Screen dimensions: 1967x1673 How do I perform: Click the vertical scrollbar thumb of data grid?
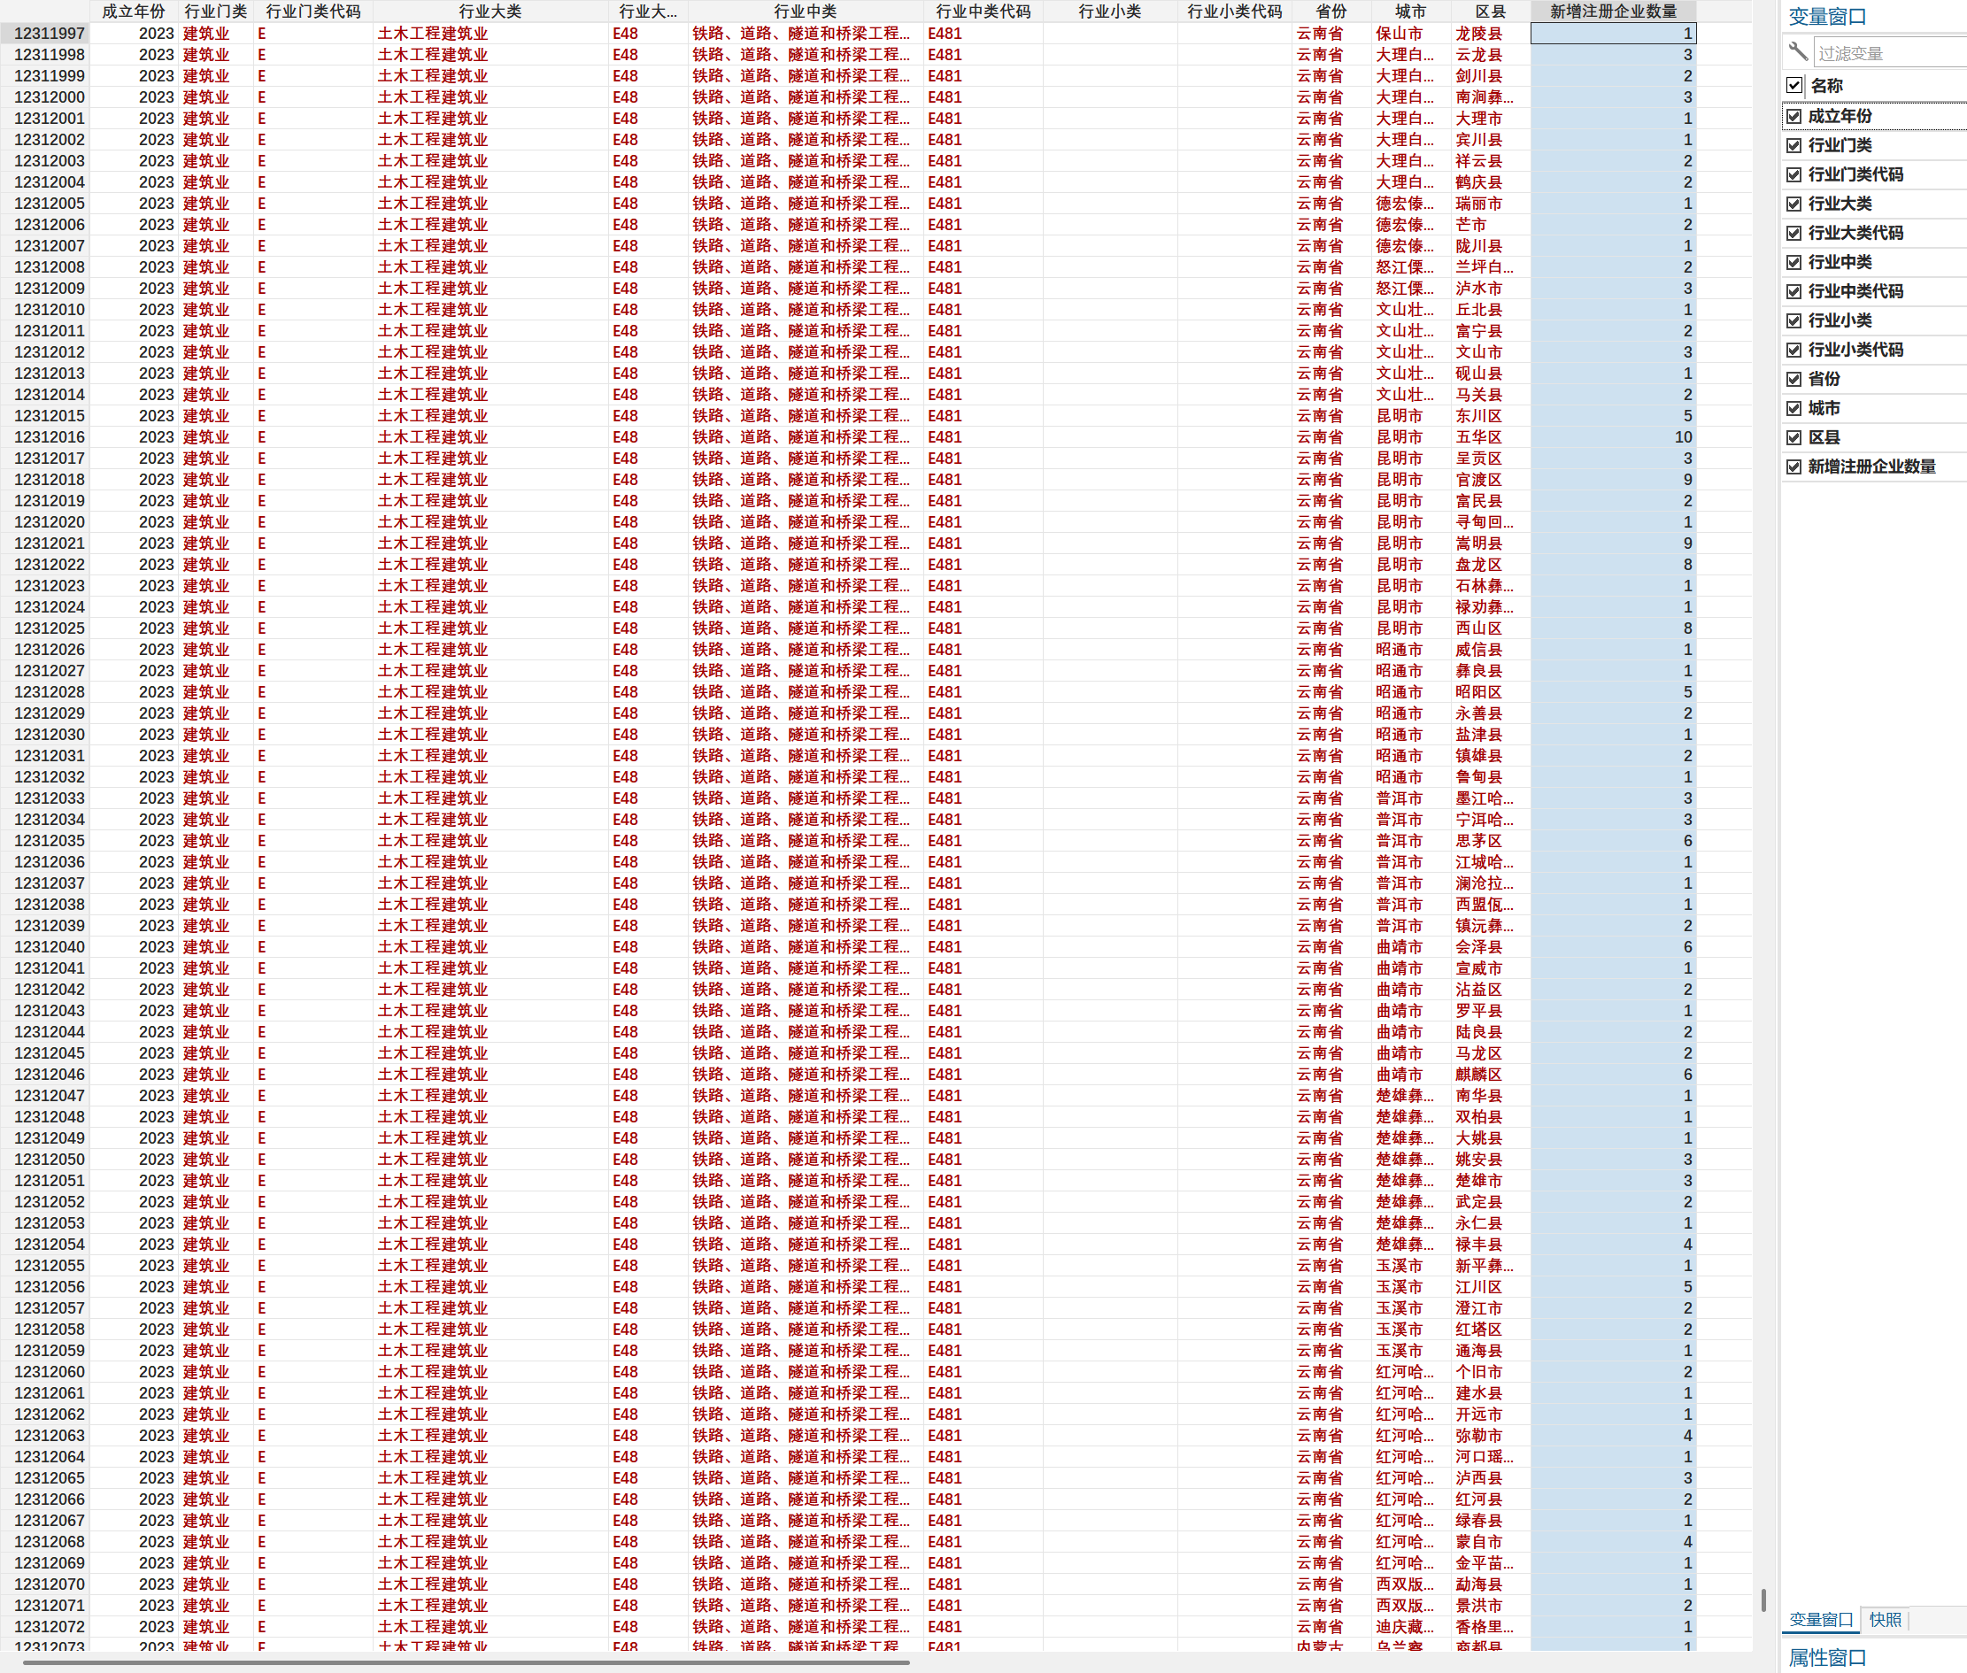coord(1763,1599)
